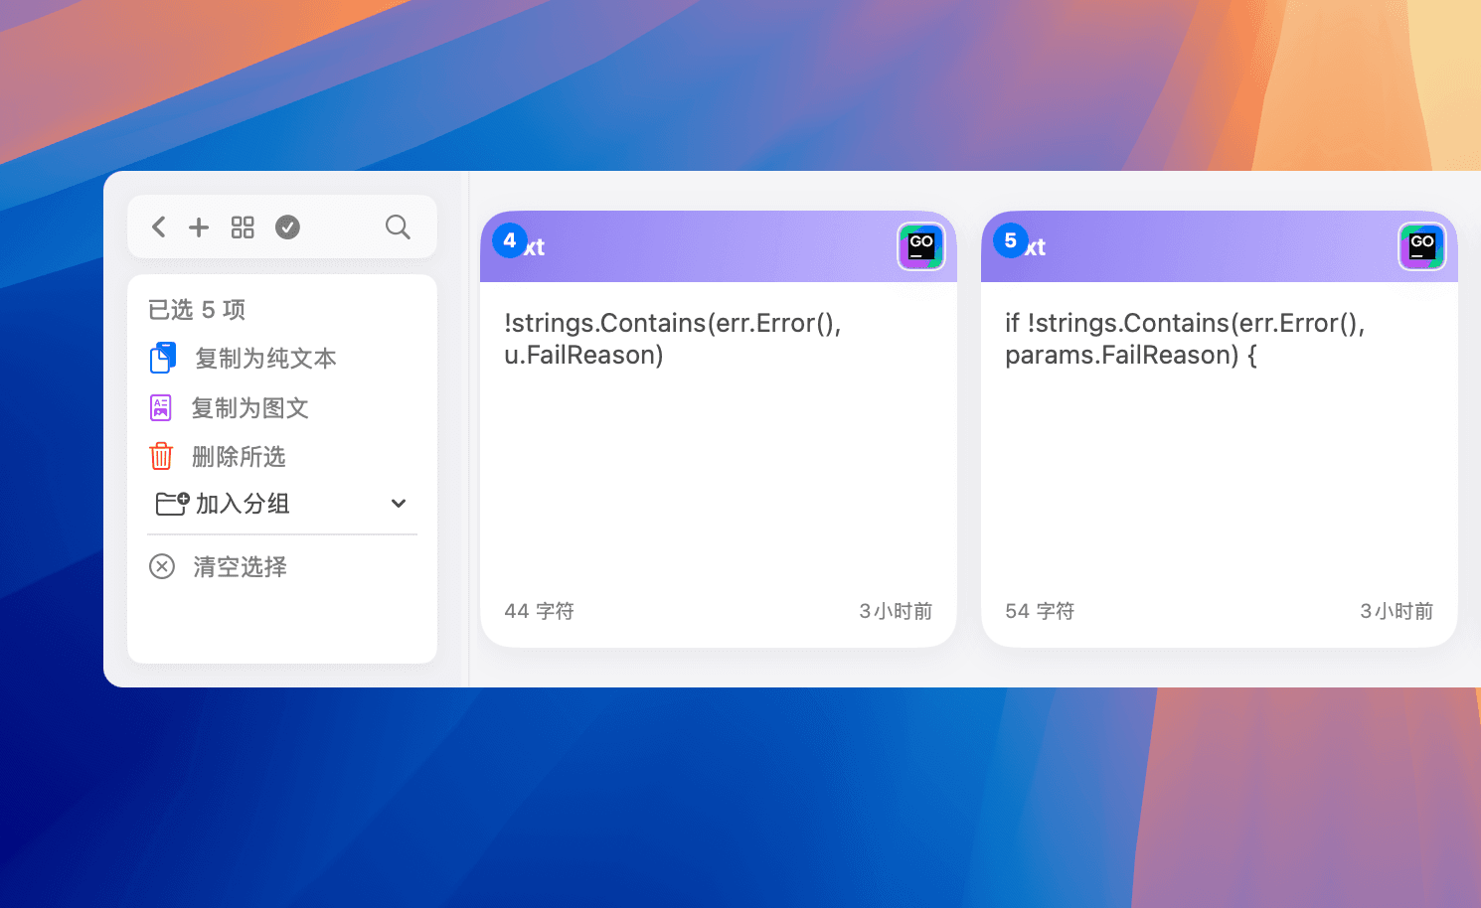
Task: Open the grid view icon
Action: pos(243,227)
